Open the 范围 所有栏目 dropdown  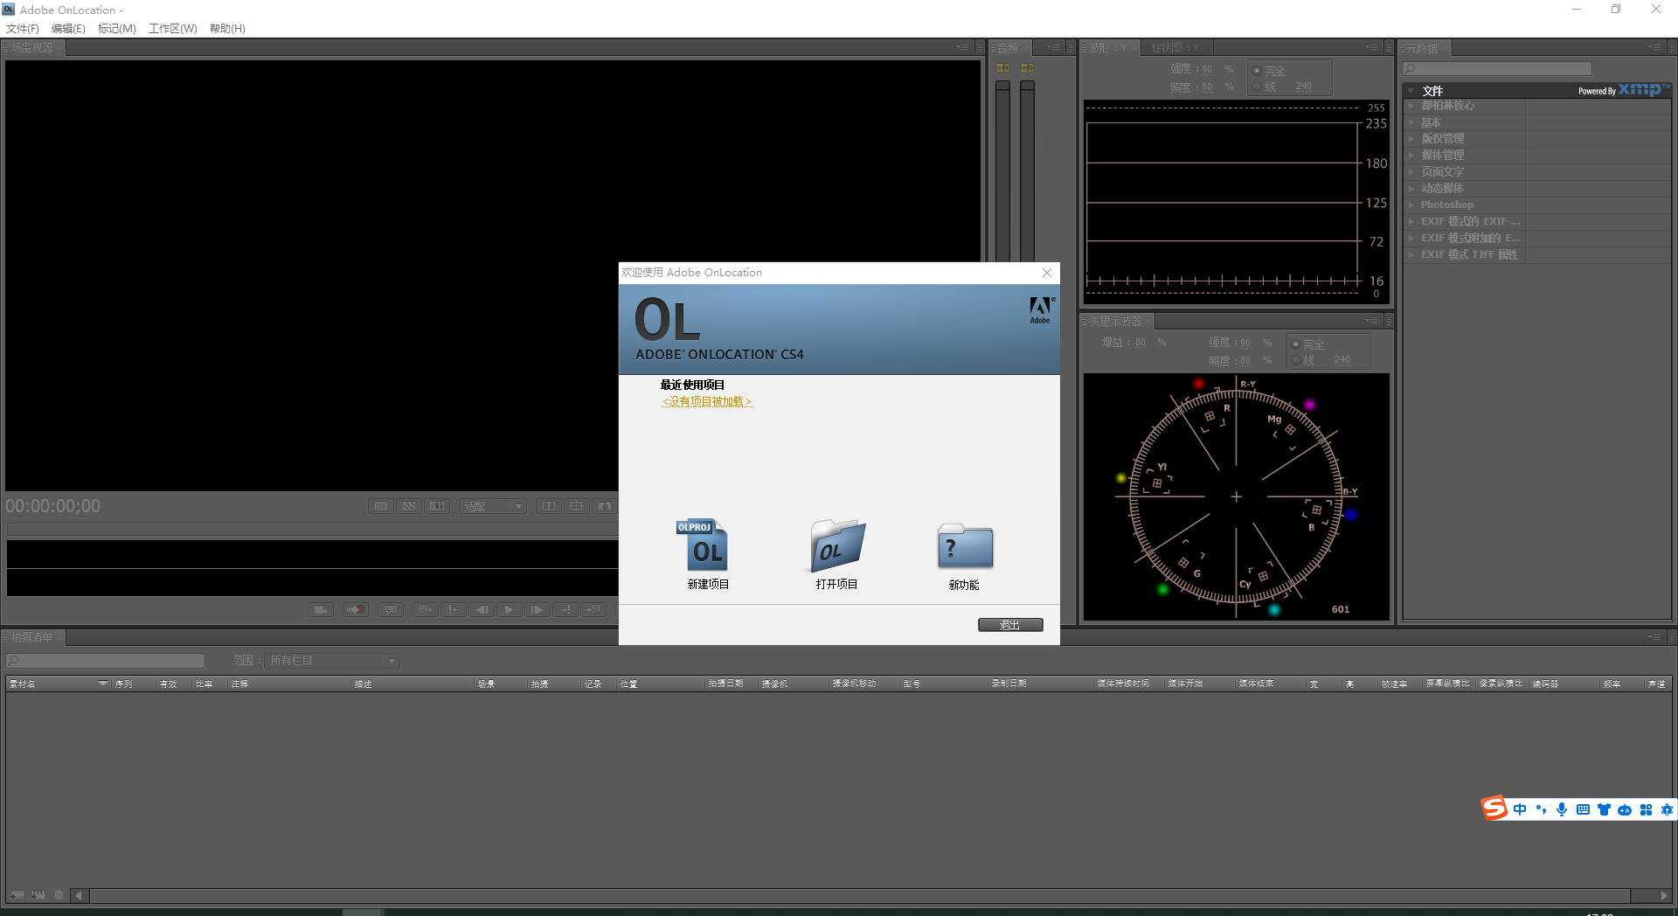[x=332, y=661]
